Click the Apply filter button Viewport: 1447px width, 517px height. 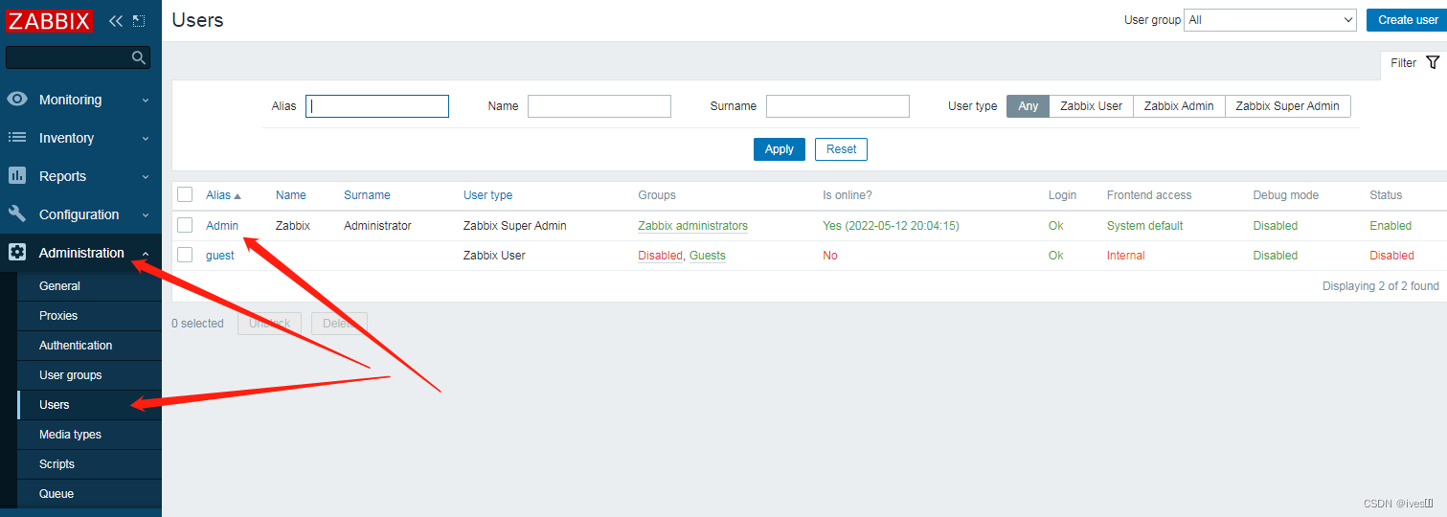click(x=780, y=149)
